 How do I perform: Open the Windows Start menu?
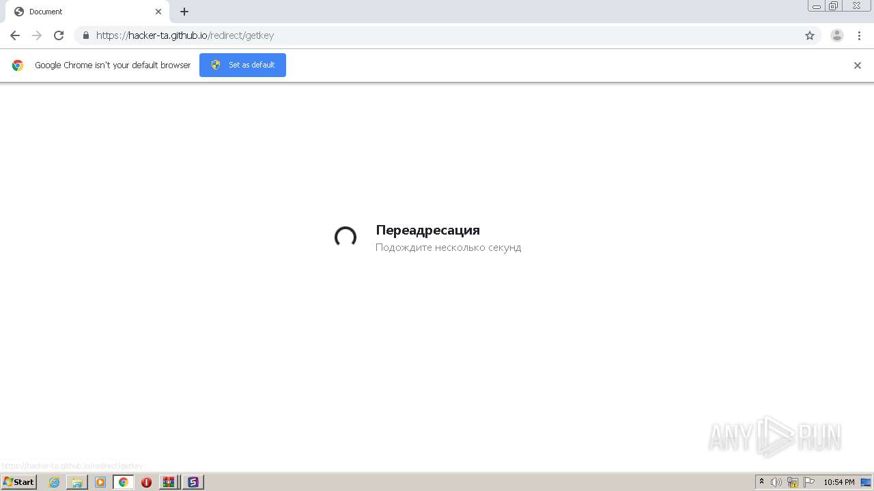point(19,482)
